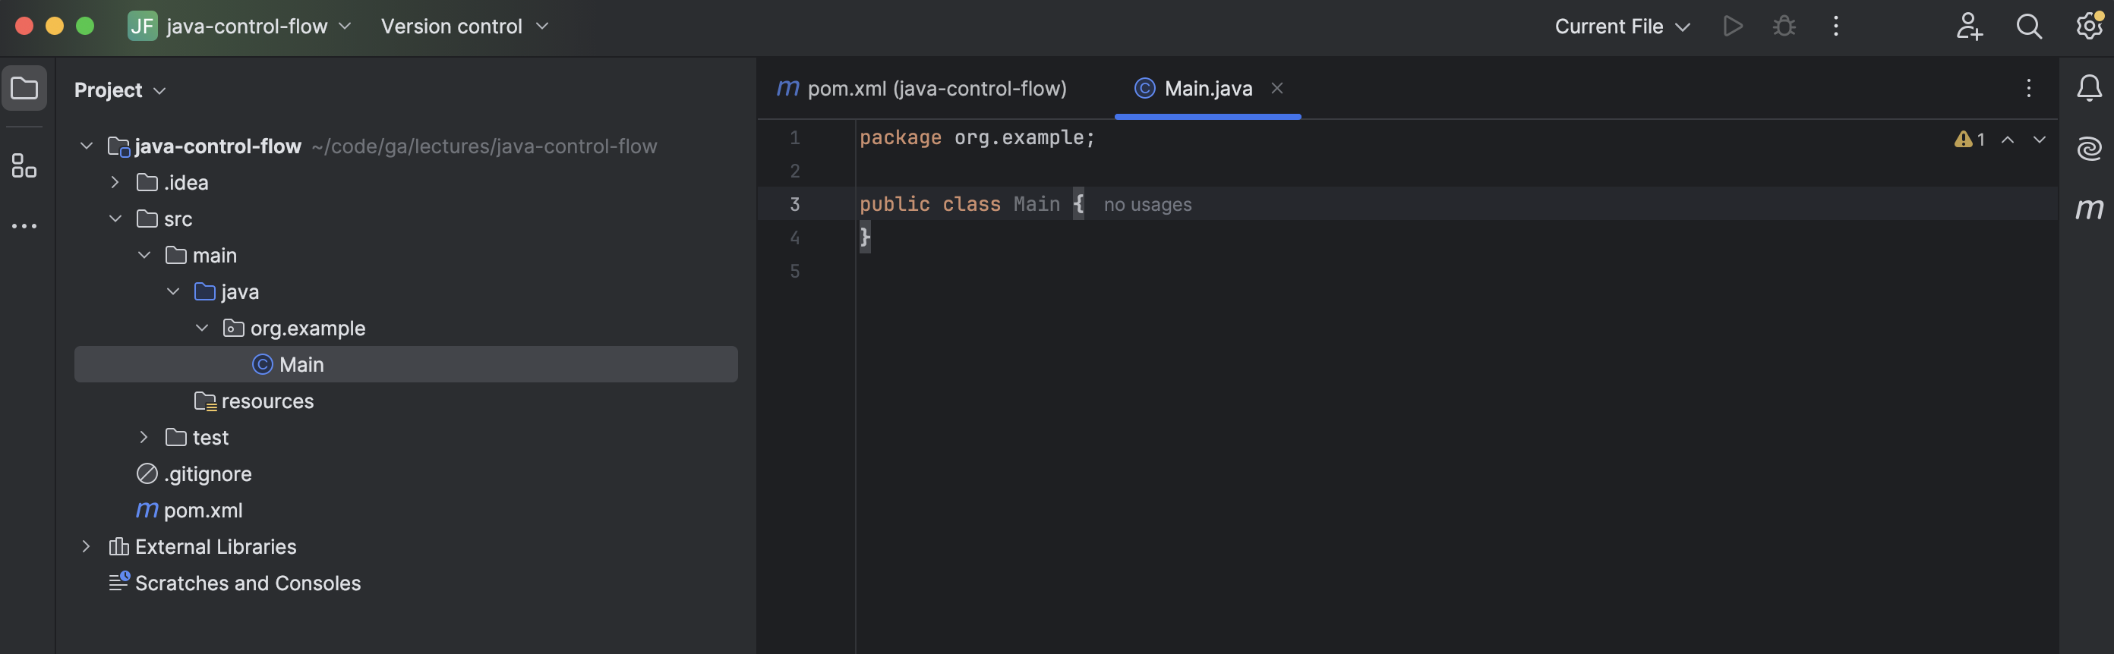Open Scratches and Consoles
This screenshot has width=2114, height=654.
click(247, 583)
